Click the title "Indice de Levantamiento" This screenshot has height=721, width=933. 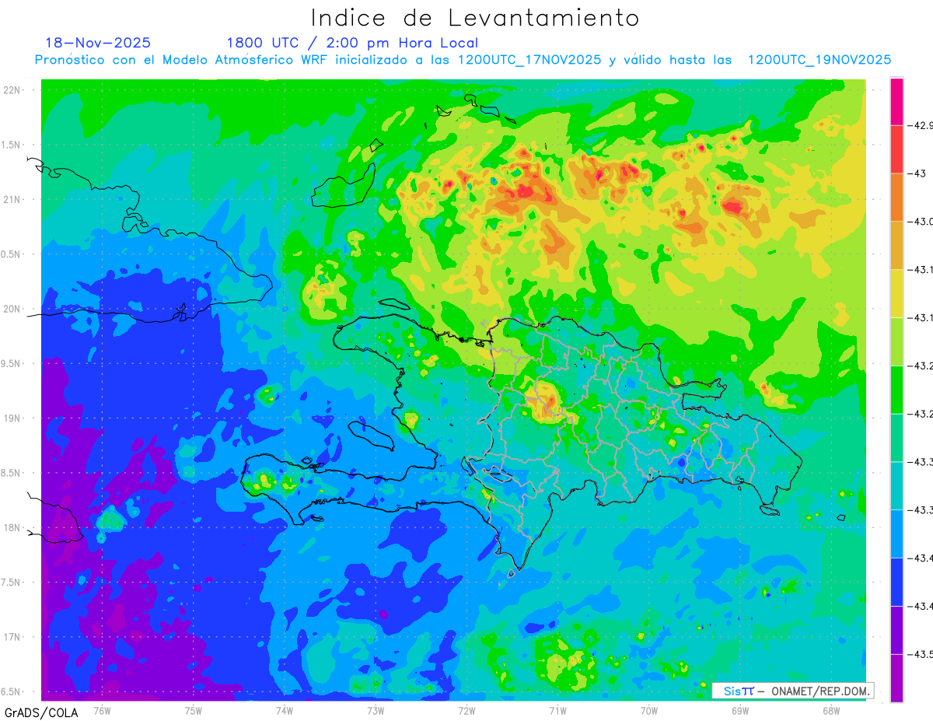[475, 17]
